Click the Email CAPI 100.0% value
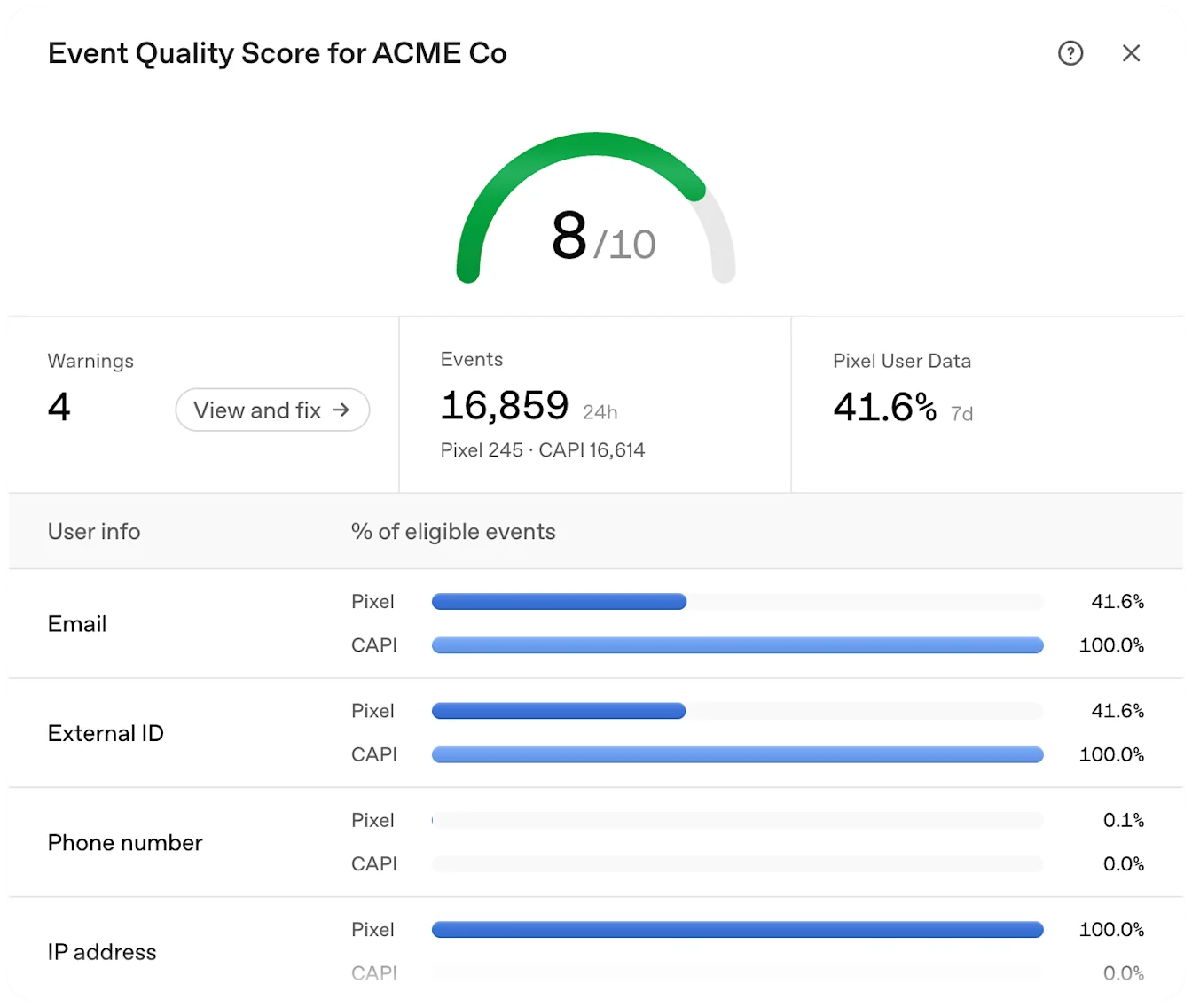 click(1111, 645)
